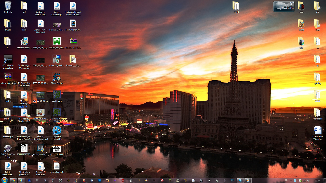This screenshot has height=183, width=326.
Task: Launch DC Universe Online Live shortcut
Action: coord(8,62)
